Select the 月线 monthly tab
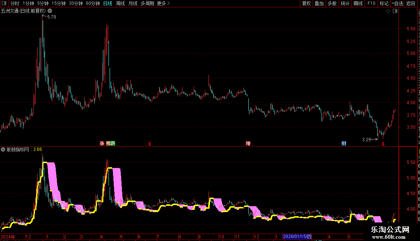Screen dimensions: 420x241 pos(133,3)
